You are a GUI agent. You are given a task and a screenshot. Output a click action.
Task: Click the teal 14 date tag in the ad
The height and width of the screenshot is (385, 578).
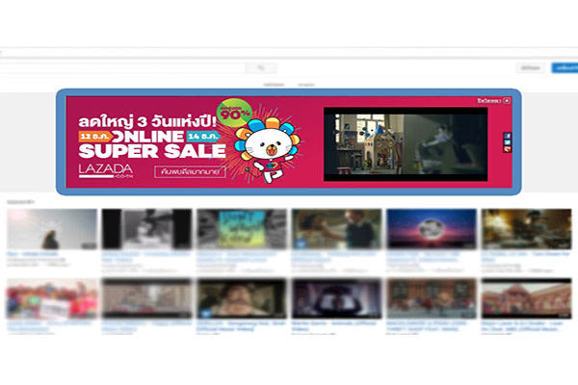tap(204, 137)
